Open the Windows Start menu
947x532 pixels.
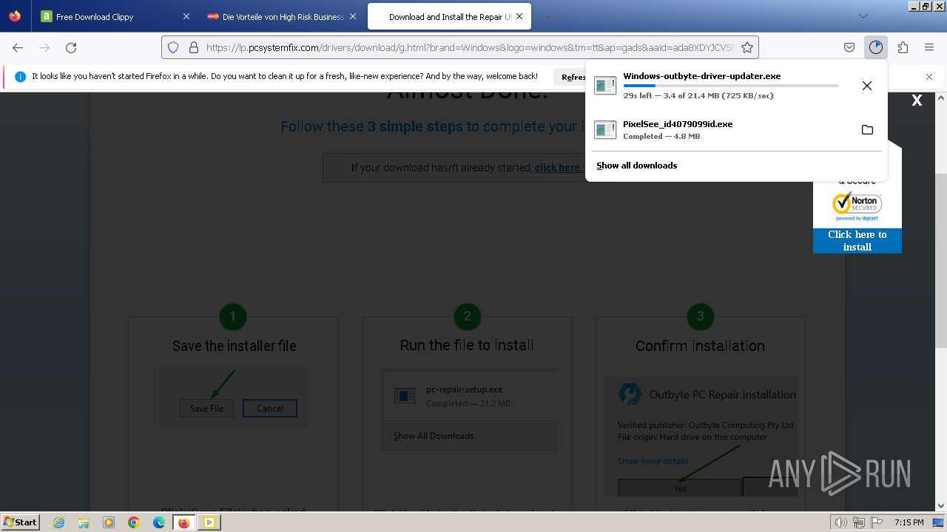click(20, 522)
